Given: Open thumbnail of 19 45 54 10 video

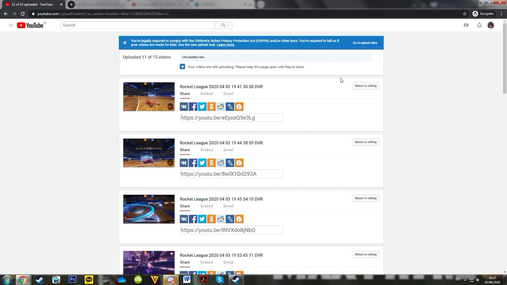Looking at the screenshot, I should pyautogui.click(x=149, y=209).
